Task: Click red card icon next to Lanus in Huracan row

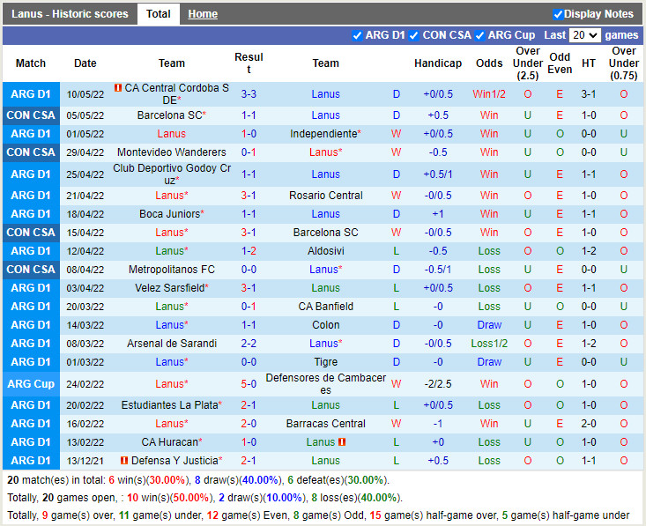Action: [x=341, y=442]
